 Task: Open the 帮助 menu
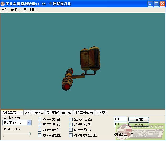click(x=33, y=10)
